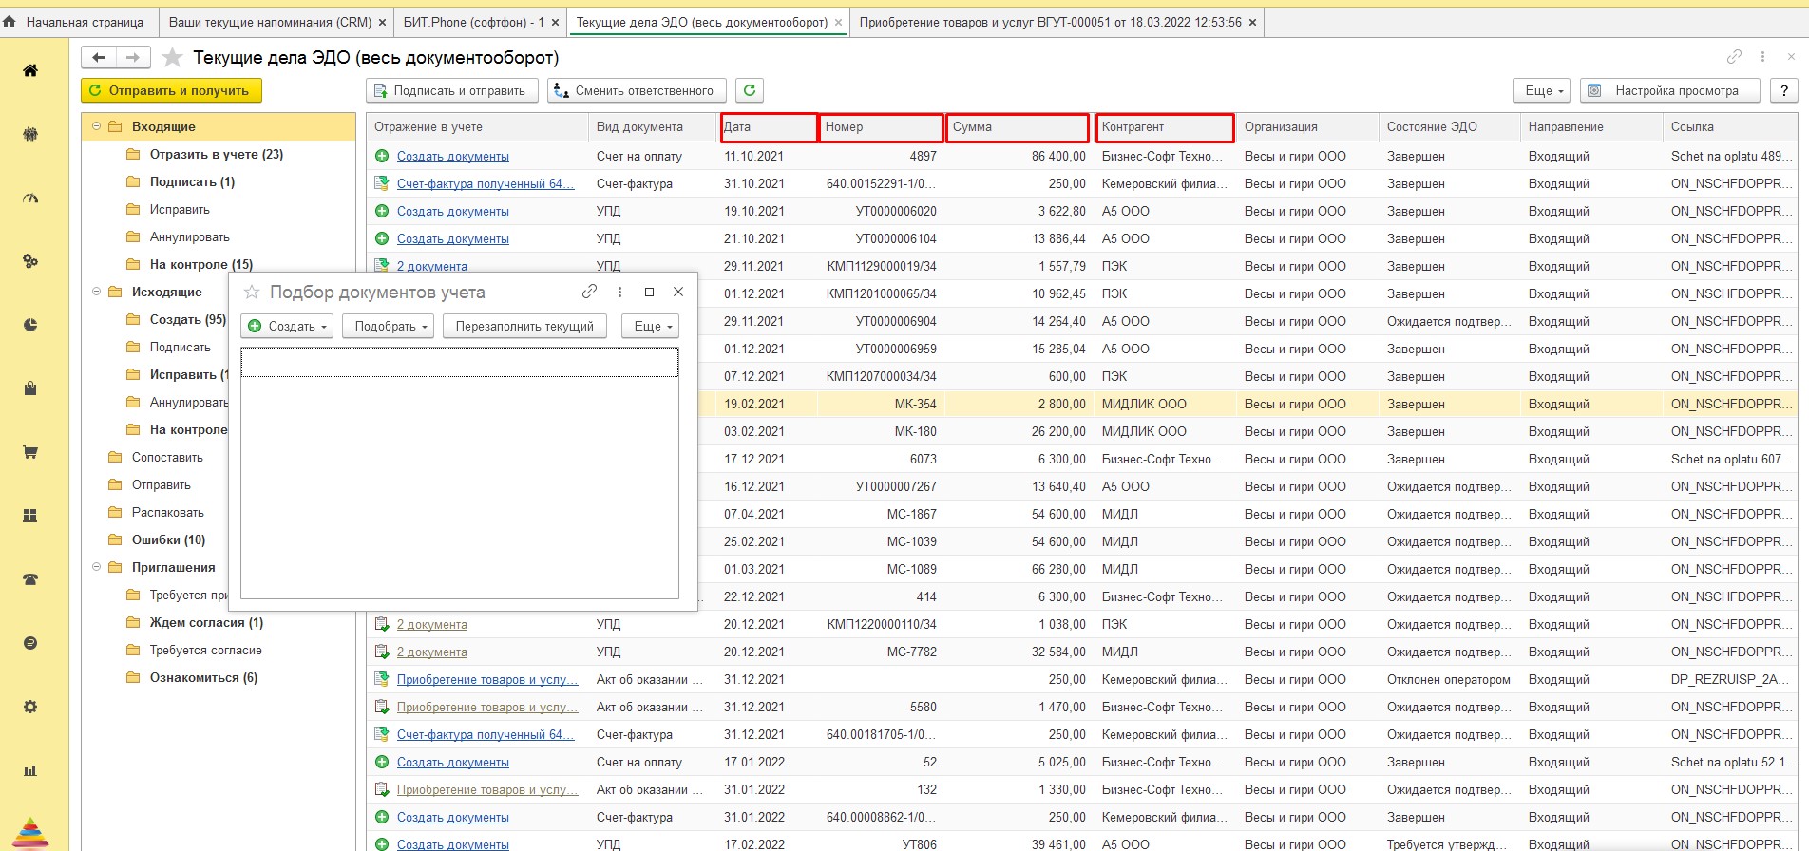Viewport: 1809px width, 851px height.
Task: Click the pie chart icon in sidebar
Action: point(30,325)
